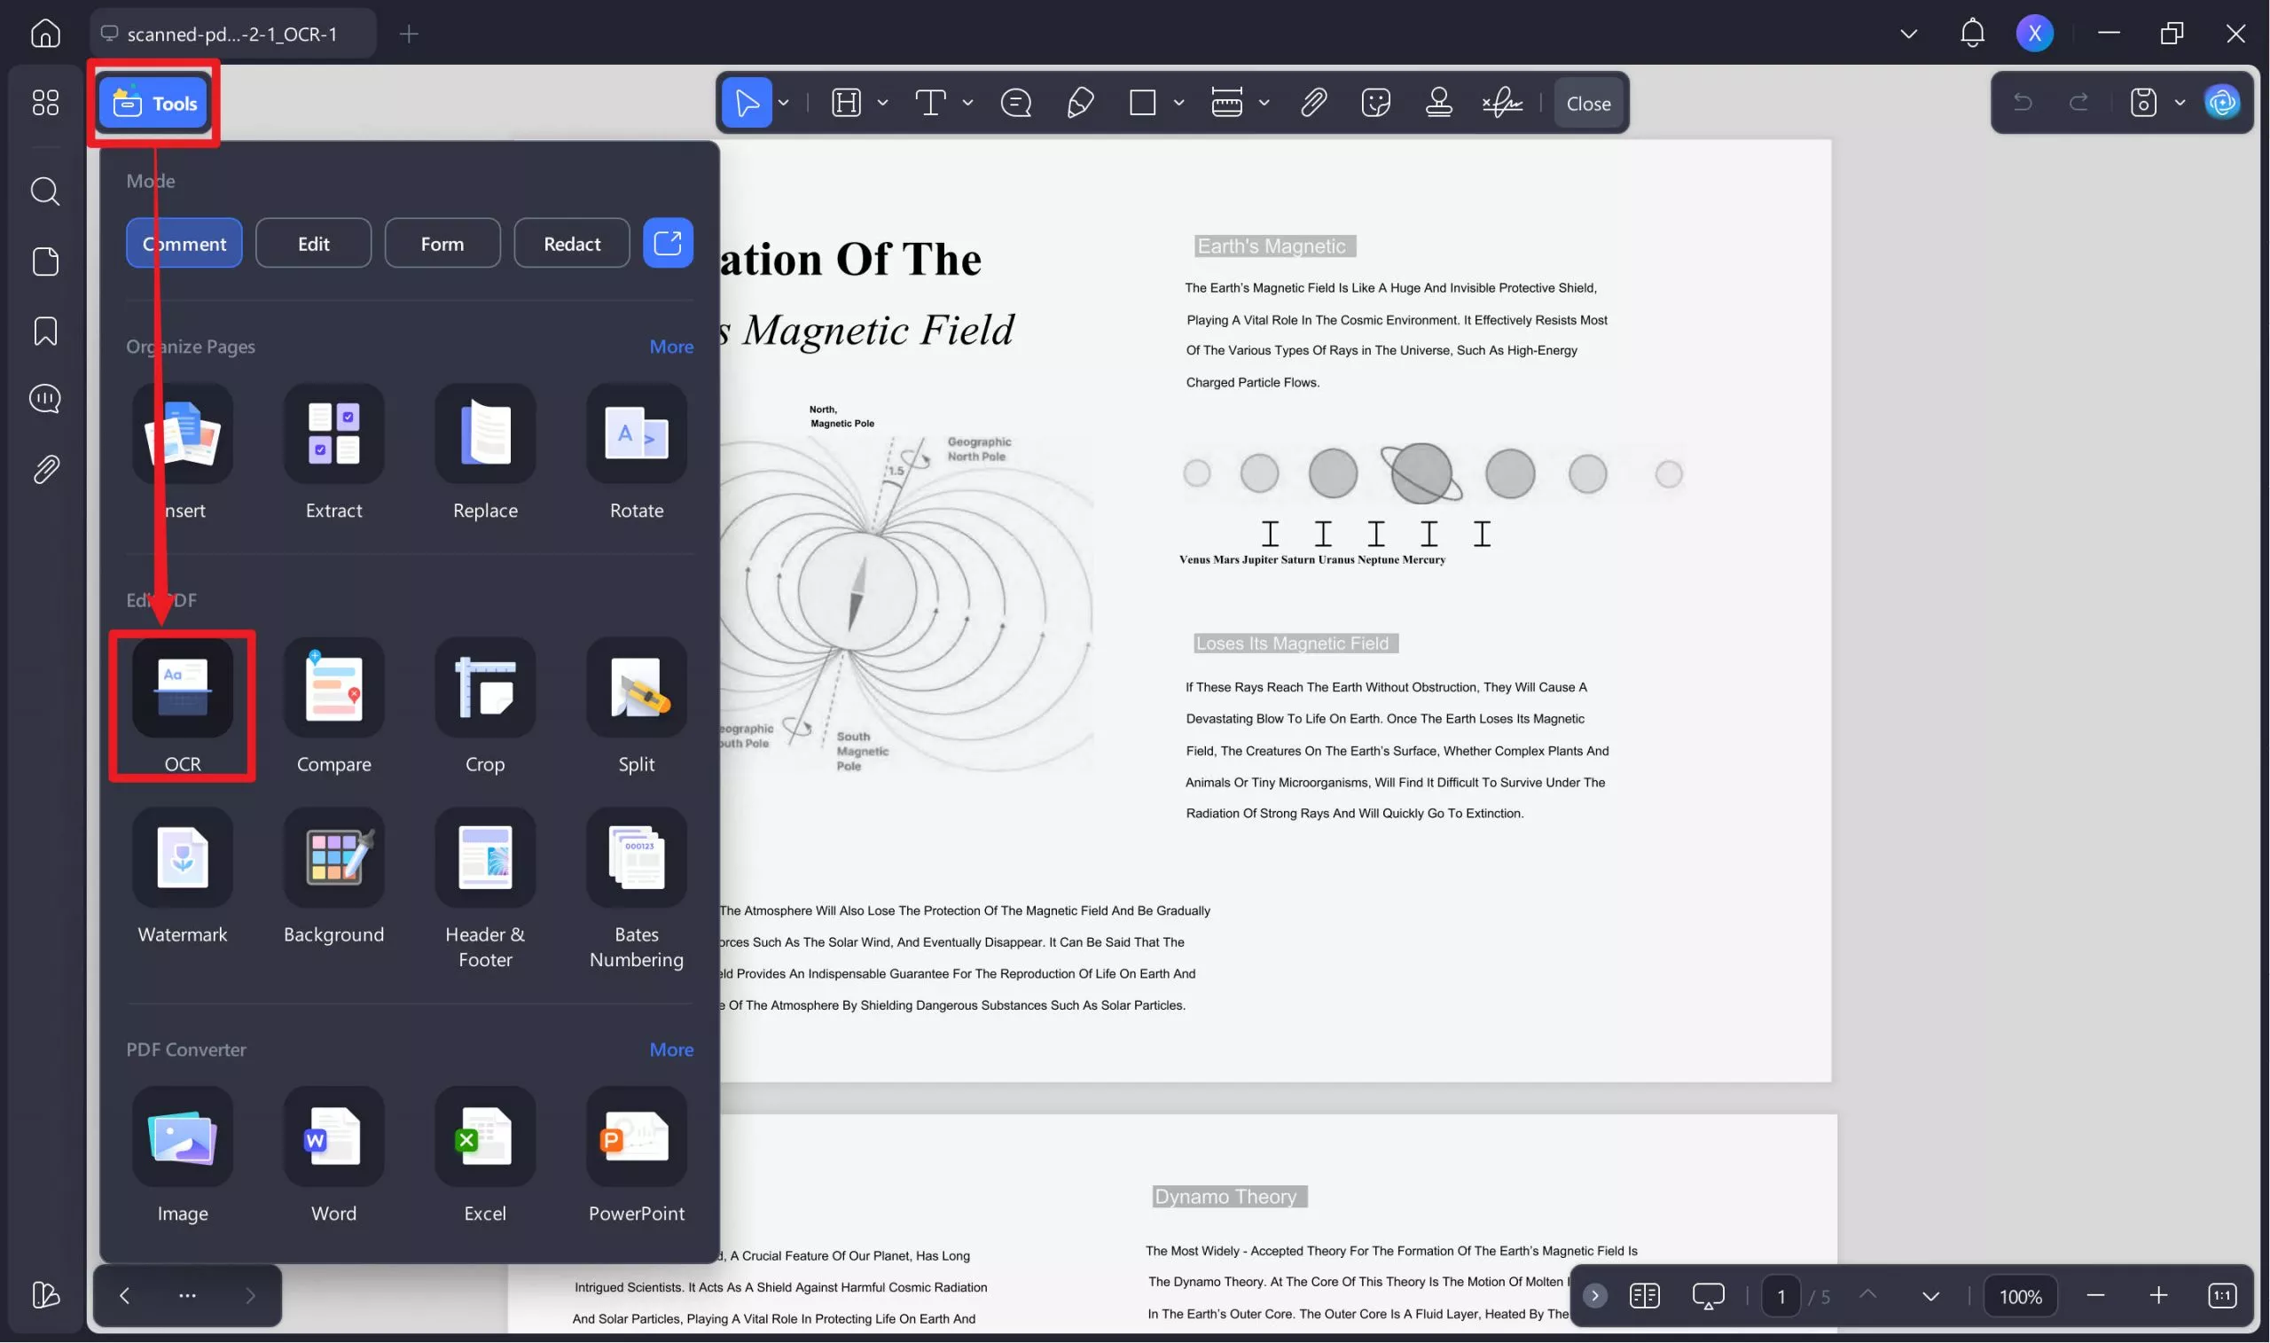Click the page number input field
Image resolution: width=2270 pixels, height=1343 pixels.
pyautogui.click(x=1781, y=1297)
